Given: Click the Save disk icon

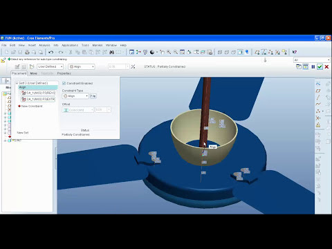Looking at the screenshot, I should 20,53.
